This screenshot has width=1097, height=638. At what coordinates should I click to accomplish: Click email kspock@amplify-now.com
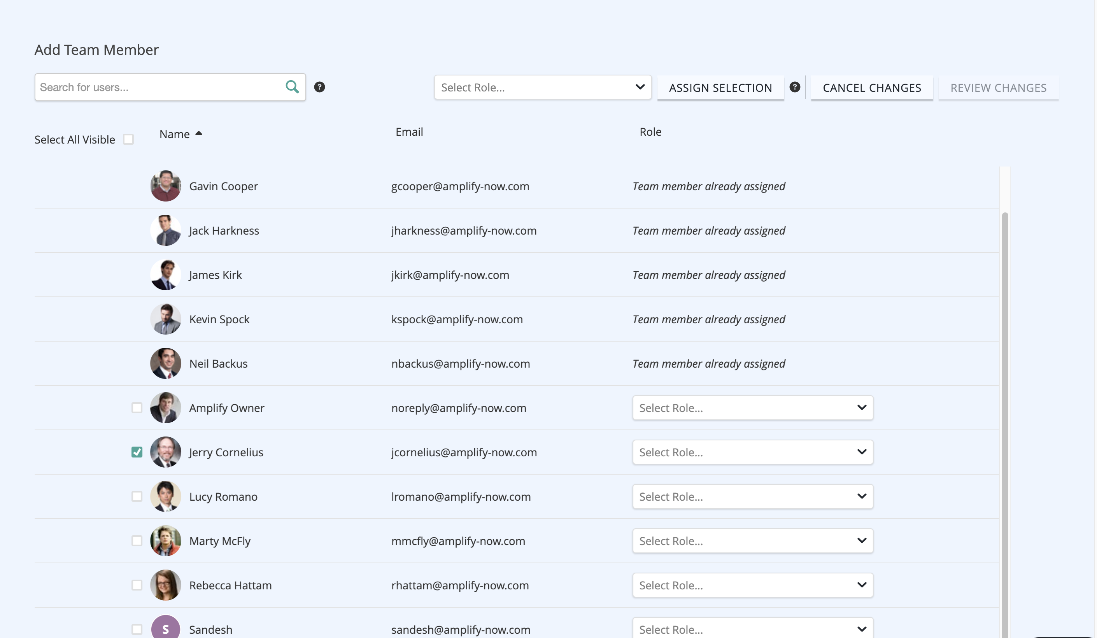click(x=457, y=319)
